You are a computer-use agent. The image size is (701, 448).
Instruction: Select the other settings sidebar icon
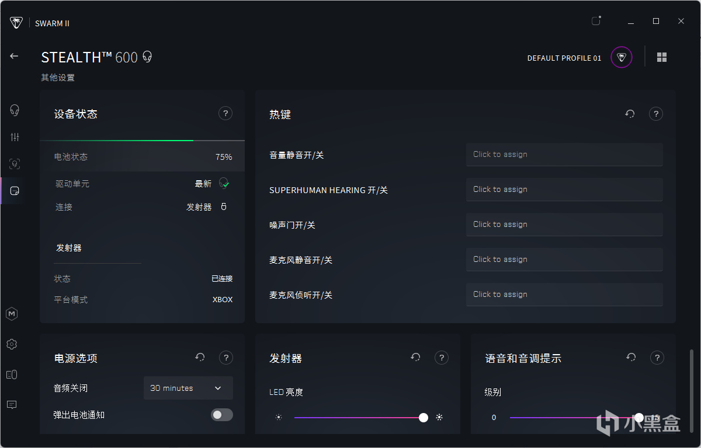coord(15,191)
